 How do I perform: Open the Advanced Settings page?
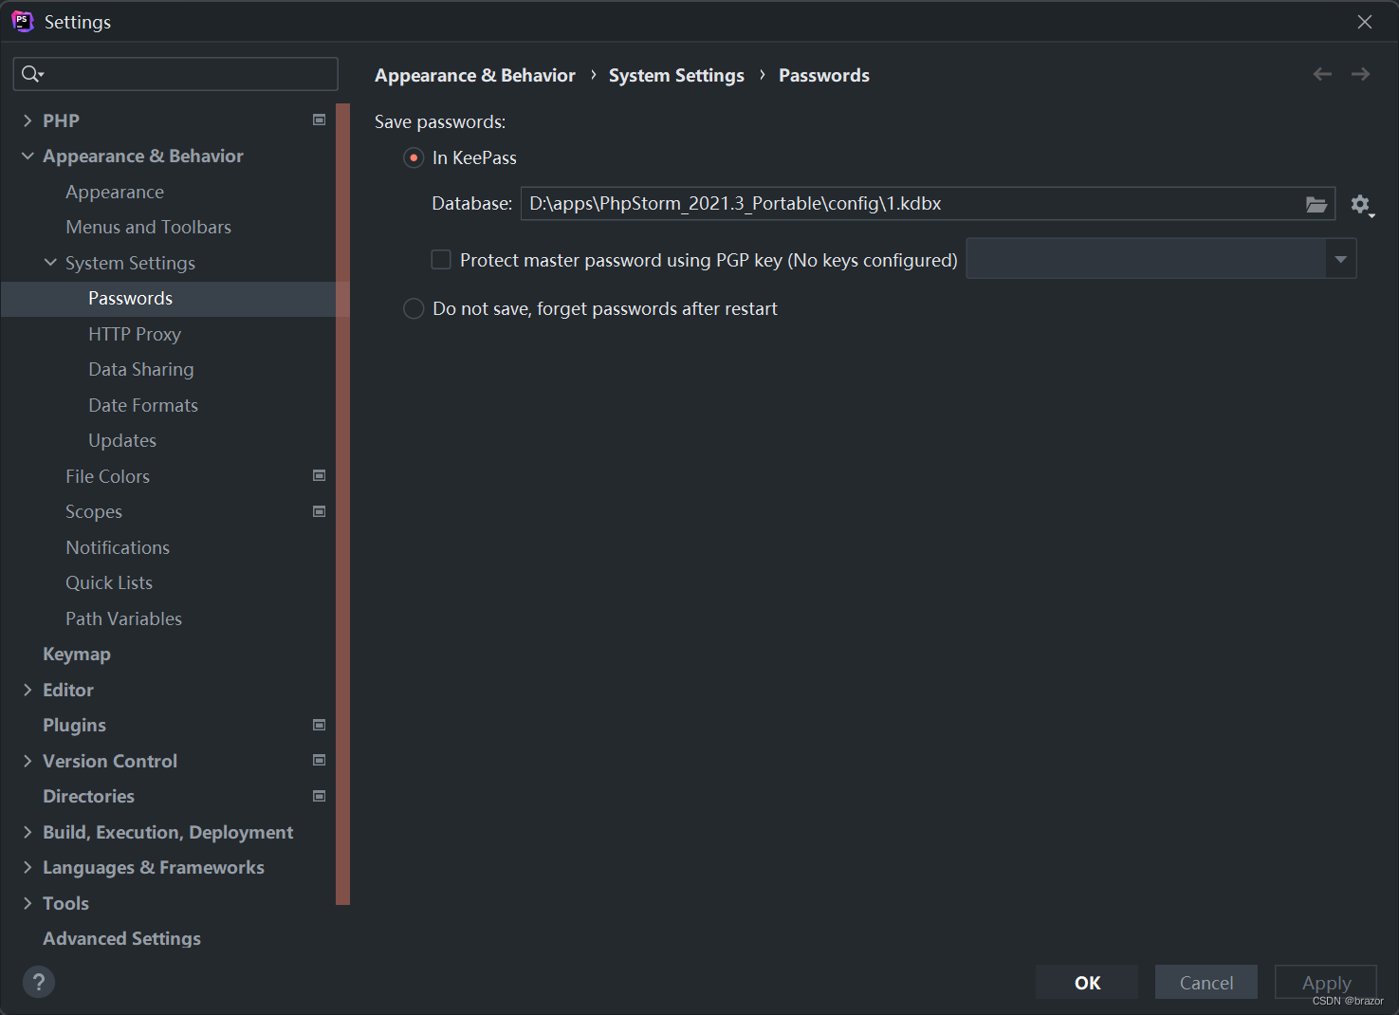121,938
